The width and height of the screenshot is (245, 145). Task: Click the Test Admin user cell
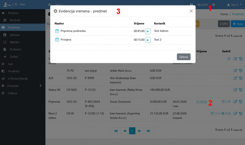pos(161,31)
